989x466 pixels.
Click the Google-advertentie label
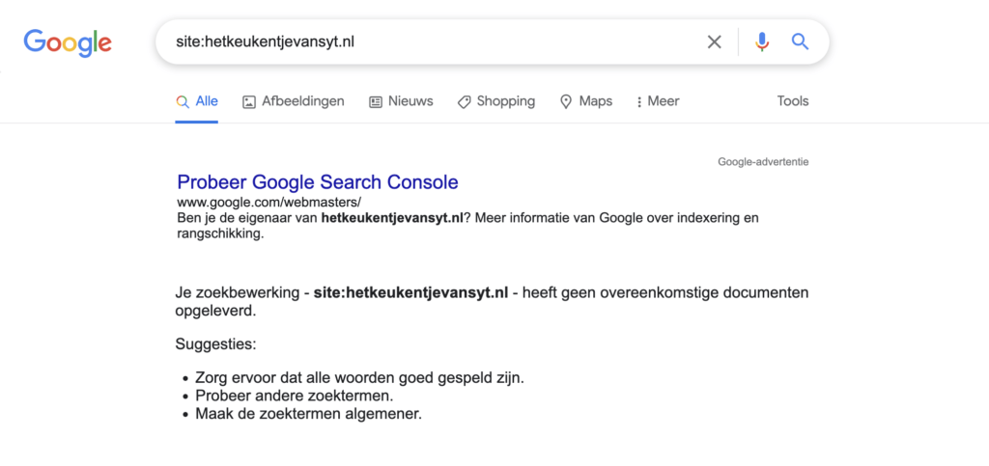click(x=763, y=162)
